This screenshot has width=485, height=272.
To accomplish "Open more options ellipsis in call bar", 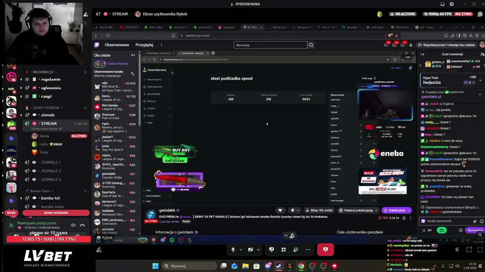I will pos(308,249).
